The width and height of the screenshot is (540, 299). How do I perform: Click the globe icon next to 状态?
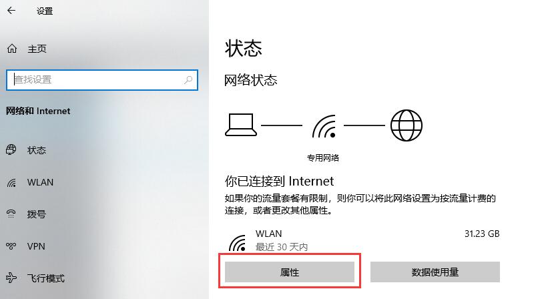(11, 150)
